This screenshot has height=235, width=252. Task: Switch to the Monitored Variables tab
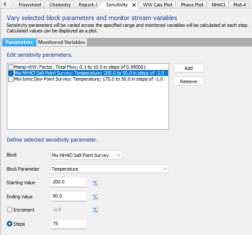[62, 42]
